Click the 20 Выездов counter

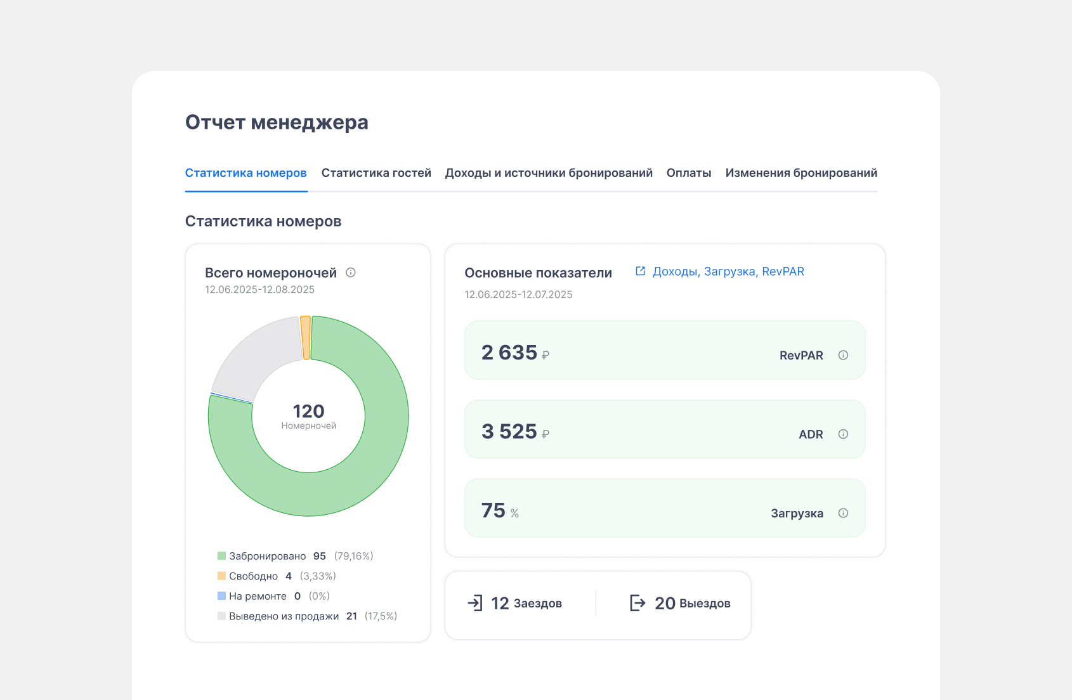[x=693, y=603]
